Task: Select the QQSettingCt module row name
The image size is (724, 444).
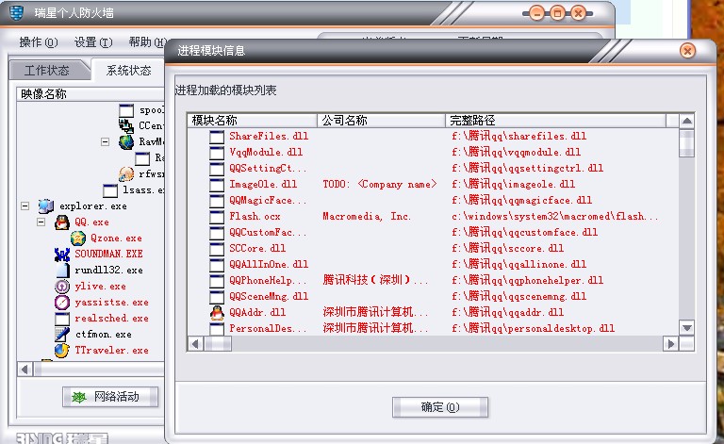Action: coord(268,168)
